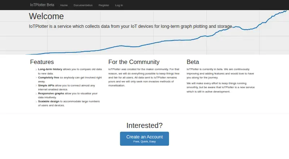Open the Register page

click(104, 5)
